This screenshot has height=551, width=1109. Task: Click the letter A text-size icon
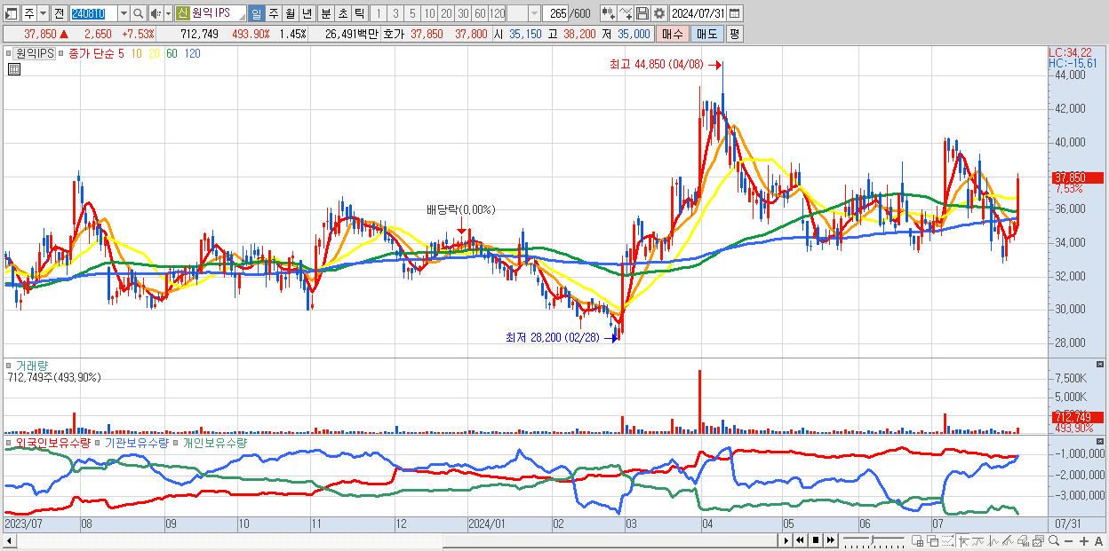(x=1098, y=541)
